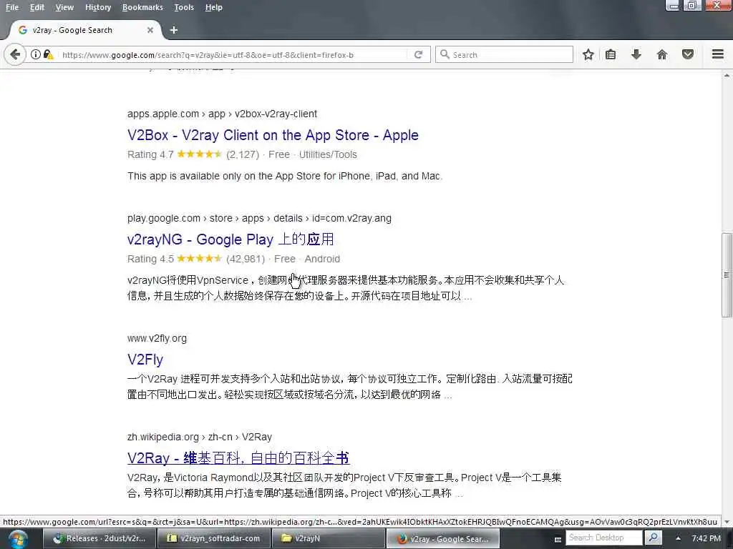This screenshot has width=733, height=549.
Task: Click the keyboard icon in the taskbar
Action: point(558,539)
